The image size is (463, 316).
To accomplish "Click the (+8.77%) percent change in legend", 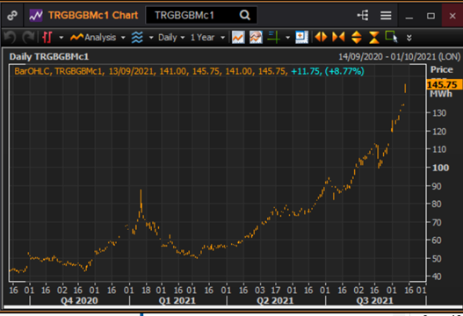I will pyautogui.click(x=344, y=71).
